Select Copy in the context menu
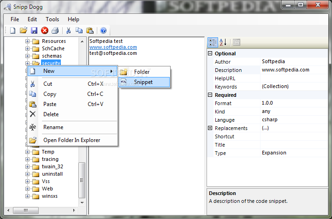This screenshot has height=219, width=332. click(x=72, y=94)
